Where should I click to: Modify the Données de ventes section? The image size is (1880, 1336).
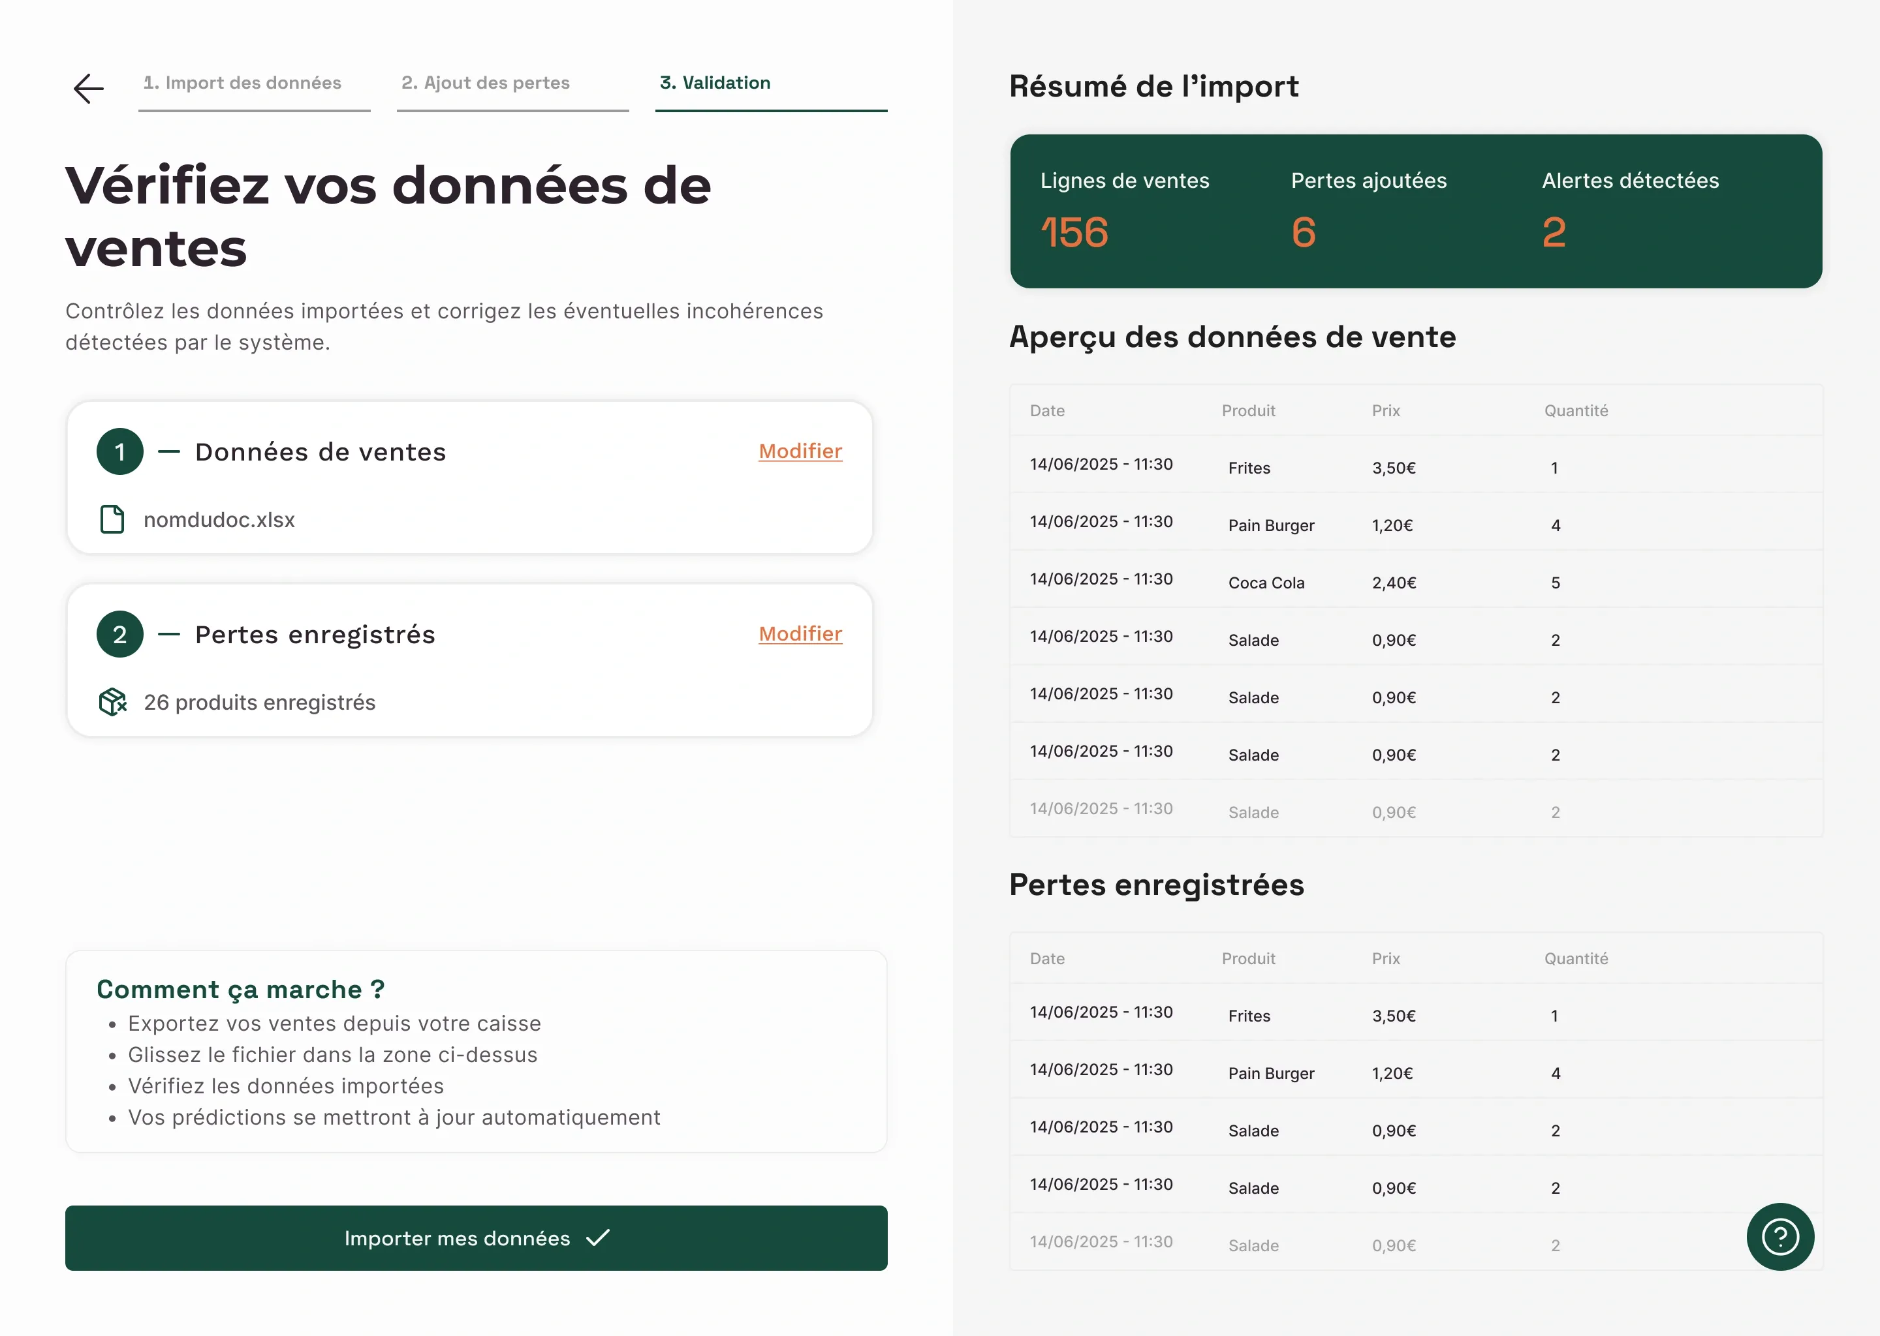[800, 451]
